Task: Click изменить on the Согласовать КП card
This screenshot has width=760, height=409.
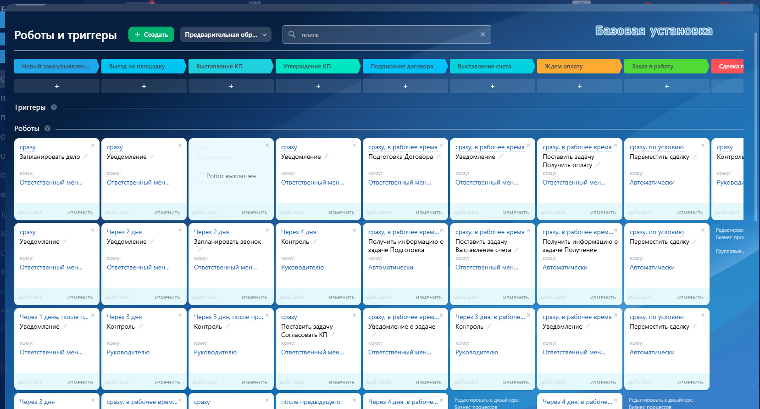Action: pyautogui.click(x=341, y=382)
